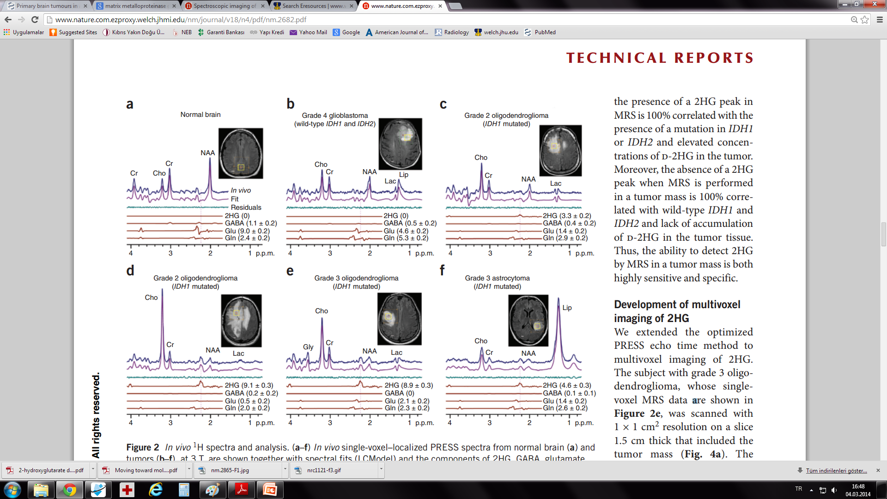Close the www.nature.com.ezproxy tab

click(440, 6)
